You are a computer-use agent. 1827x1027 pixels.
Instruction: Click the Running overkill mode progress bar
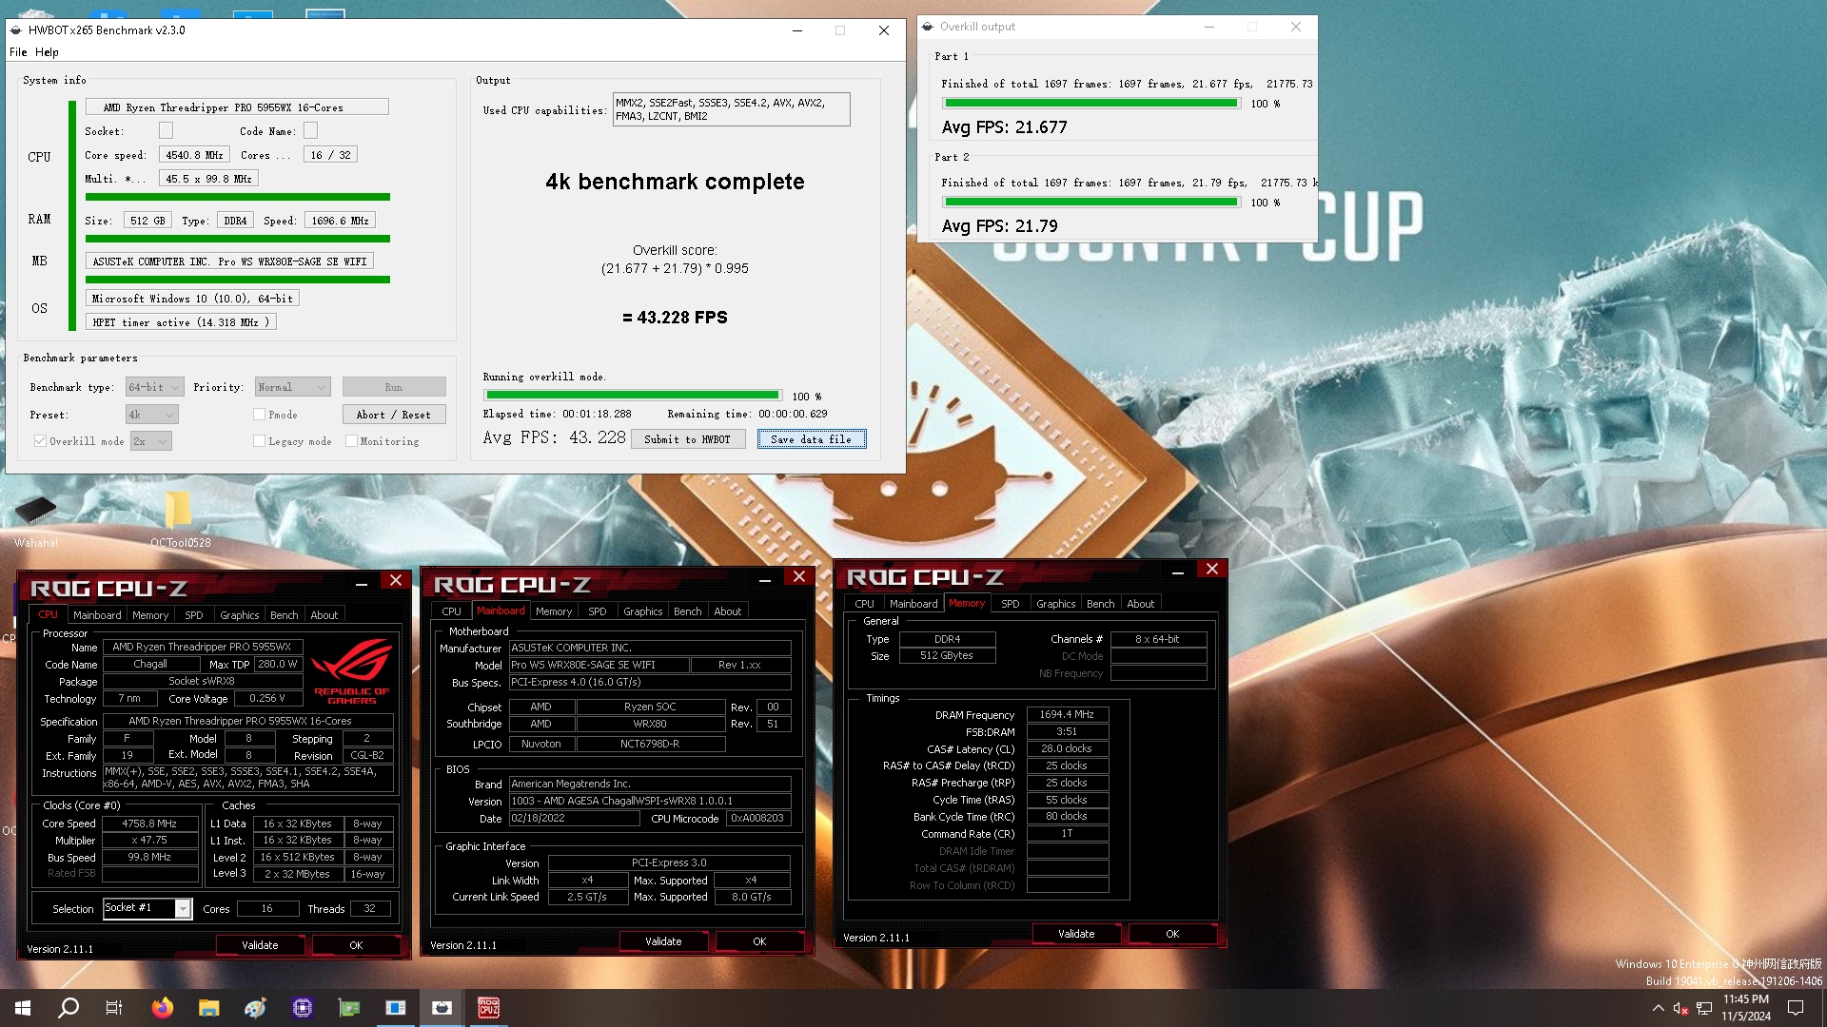click(633, 396)
